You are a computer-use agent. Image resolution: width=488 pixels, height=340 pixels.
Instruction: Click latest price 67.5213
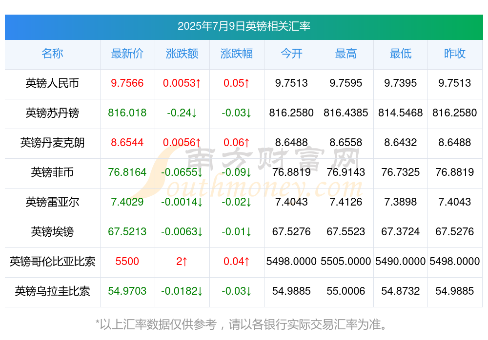coord(127,232)
